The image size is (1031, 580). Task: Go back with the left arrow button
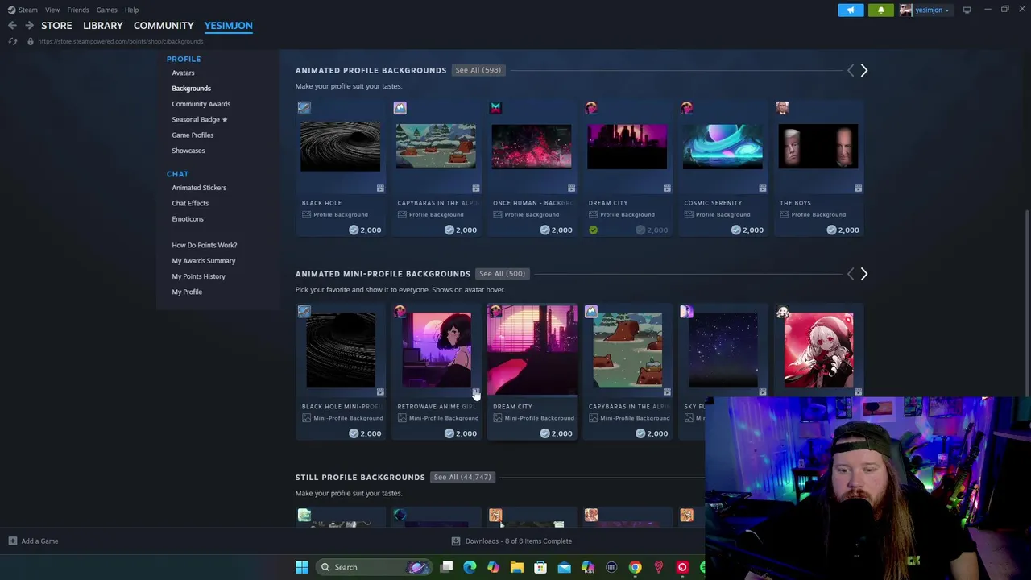12,26
